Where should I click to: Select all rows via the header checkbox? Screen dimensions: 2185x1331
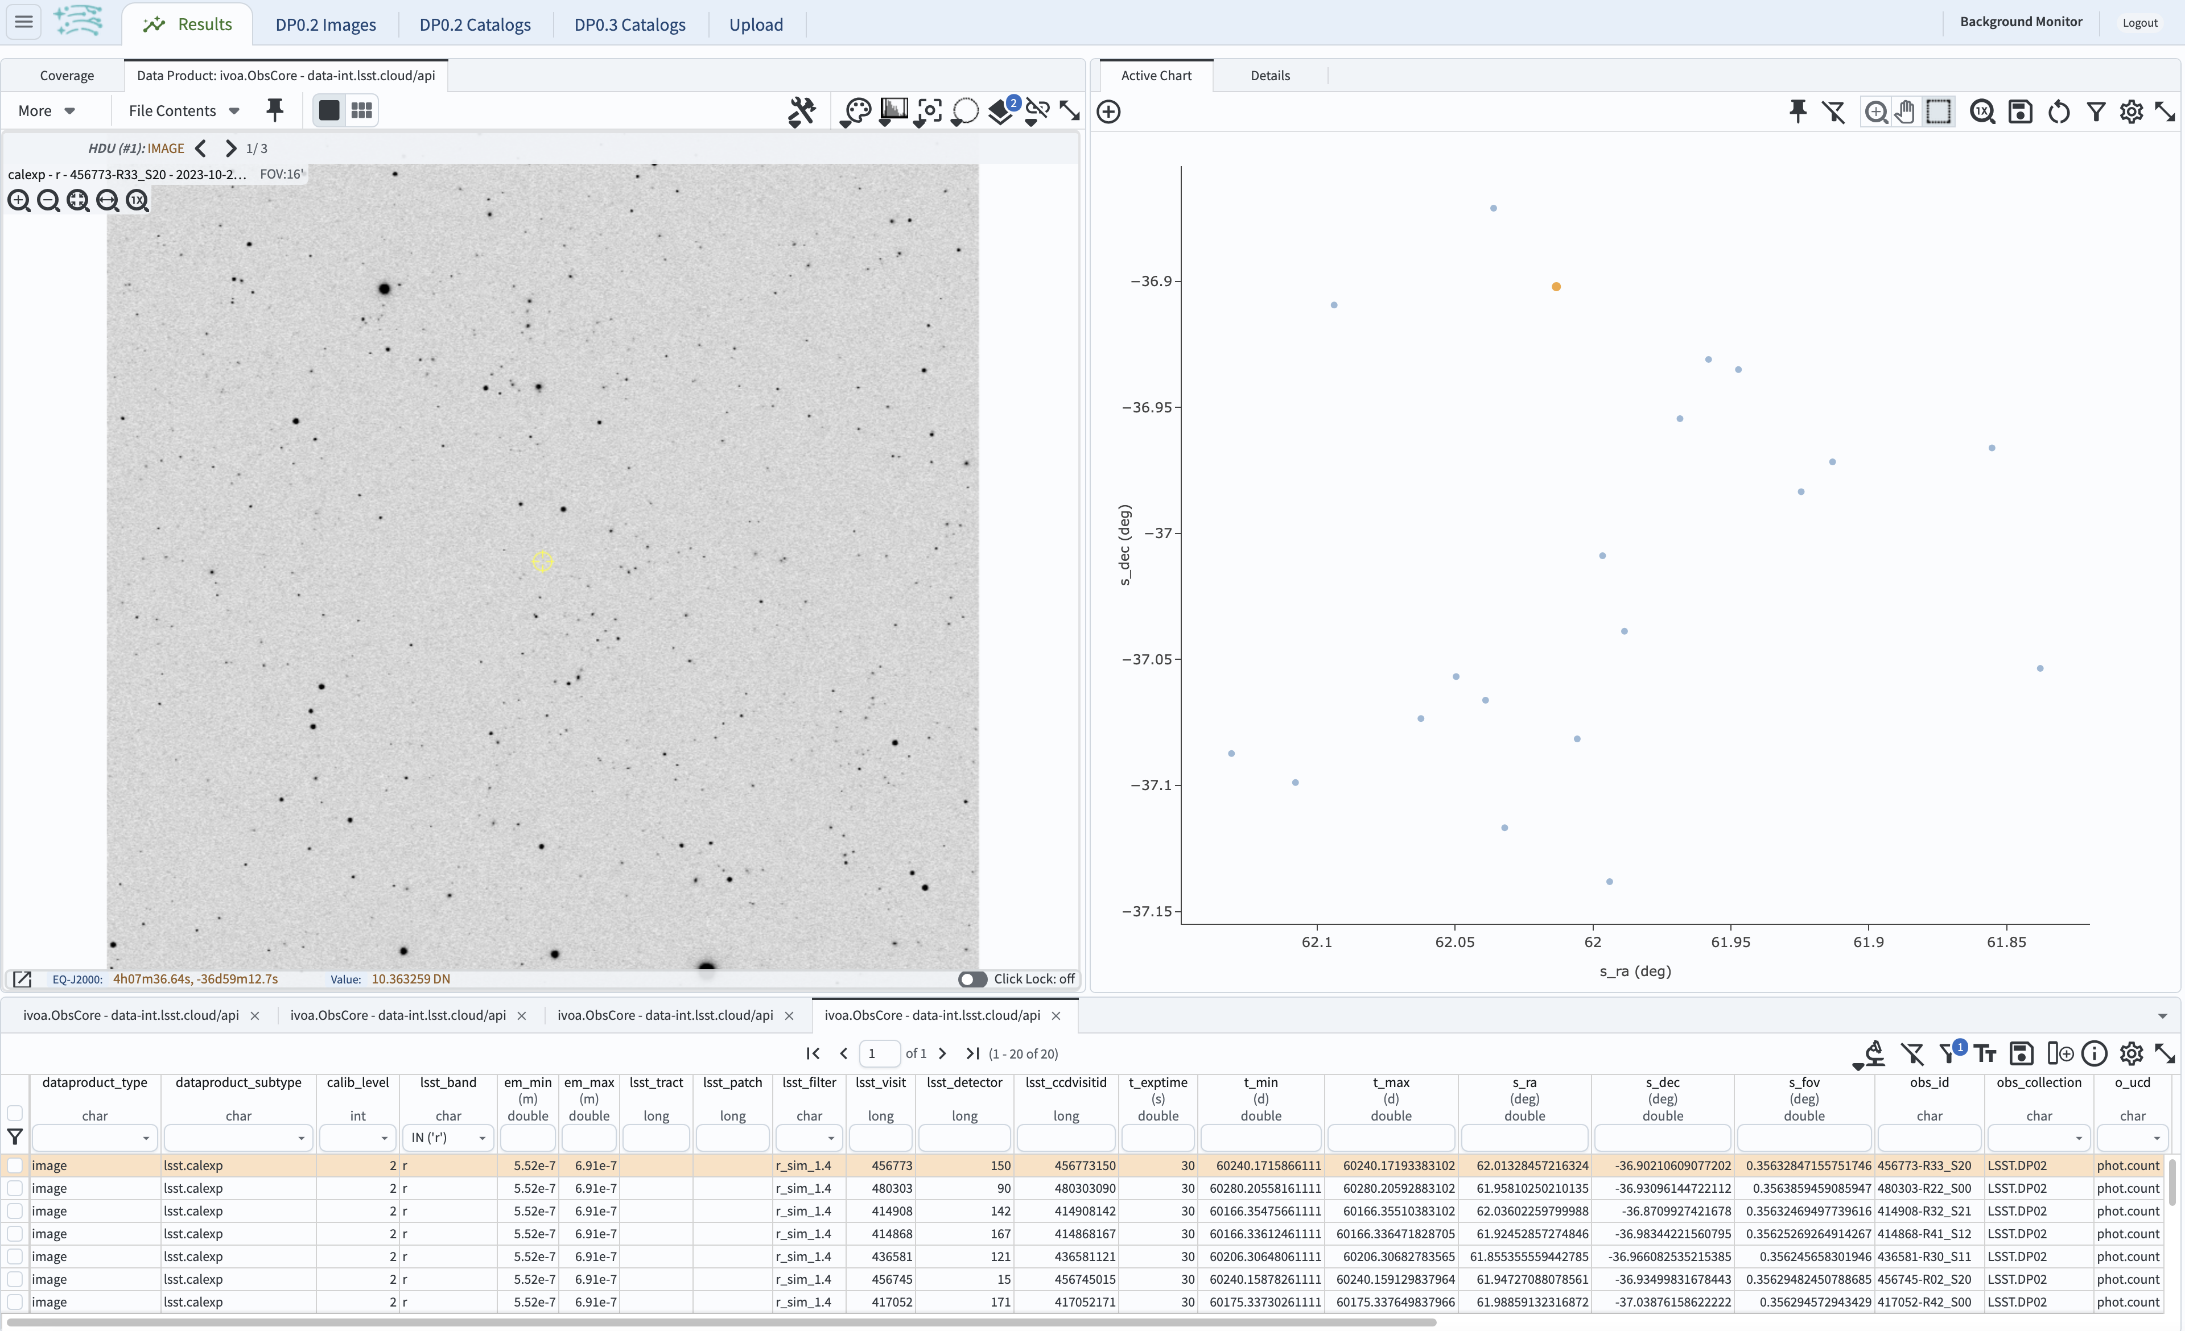tap(14, 1114)
